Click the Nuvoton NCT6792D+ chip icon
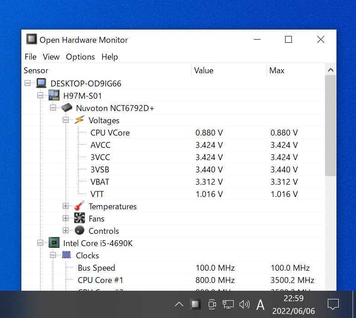This screenshot has height=318, width=356. pos(67,108)
